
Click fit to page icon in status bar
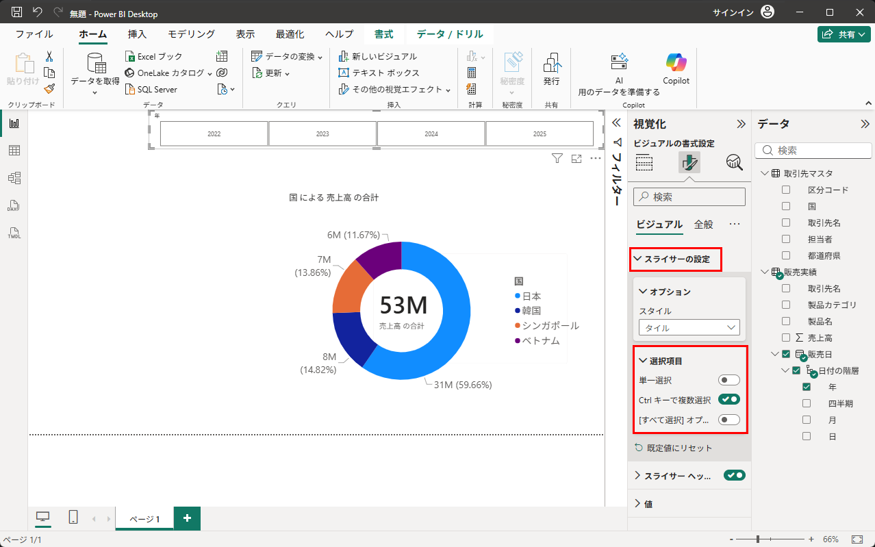[x=857, y=539]
